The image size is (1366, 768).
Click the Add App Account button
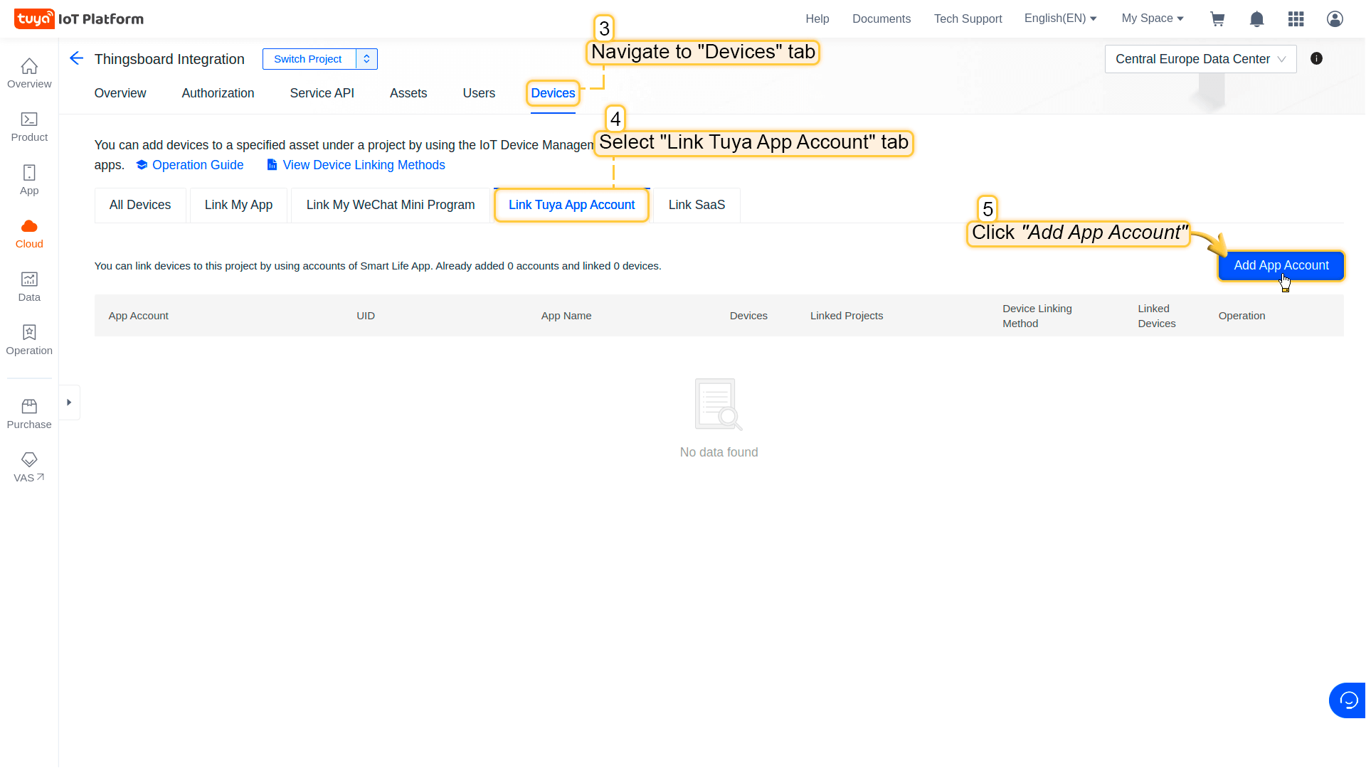pyautogui.click(x=1281, y=265)
